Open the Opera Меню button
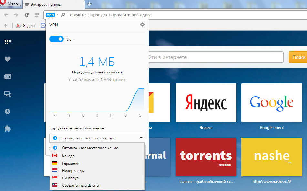307x191 pixels. pyautogui.click(x=10, y=3)
